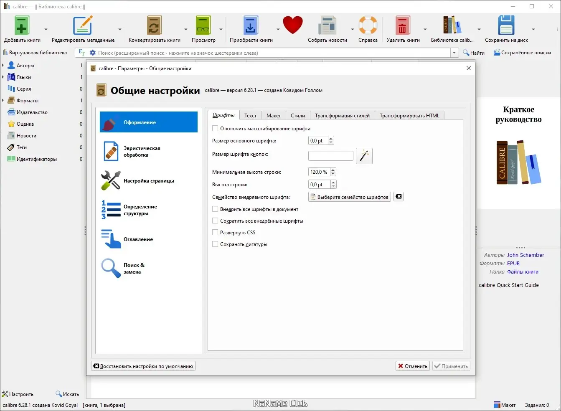Check Внедрить все шрифты в документ
The width and height of the screenshot is (561, 411).
pos(215,209)
